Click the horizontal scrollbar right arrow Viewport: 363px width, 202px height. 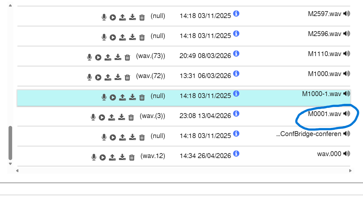click(x=350, y=171)
